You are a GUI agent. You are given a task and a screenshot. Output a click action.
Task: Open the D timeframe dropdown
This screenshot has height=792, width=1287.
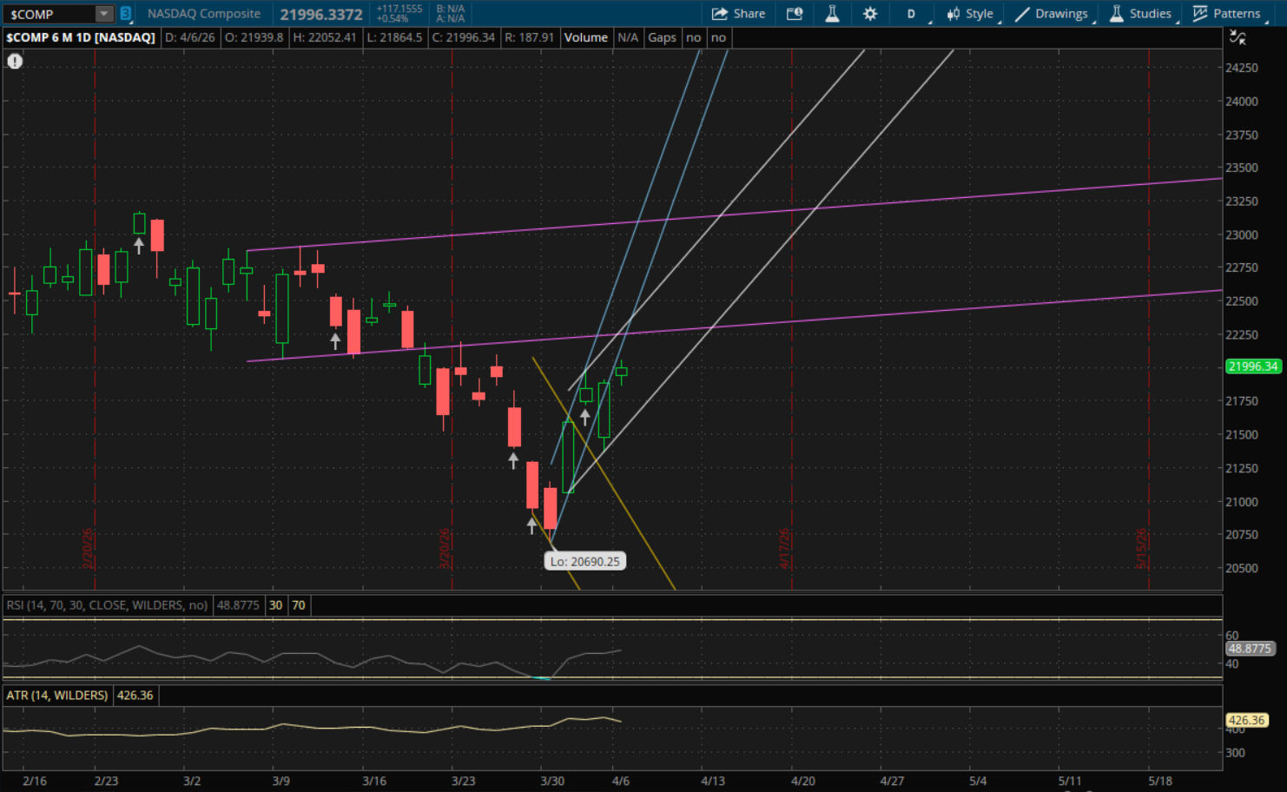(912, 14)
